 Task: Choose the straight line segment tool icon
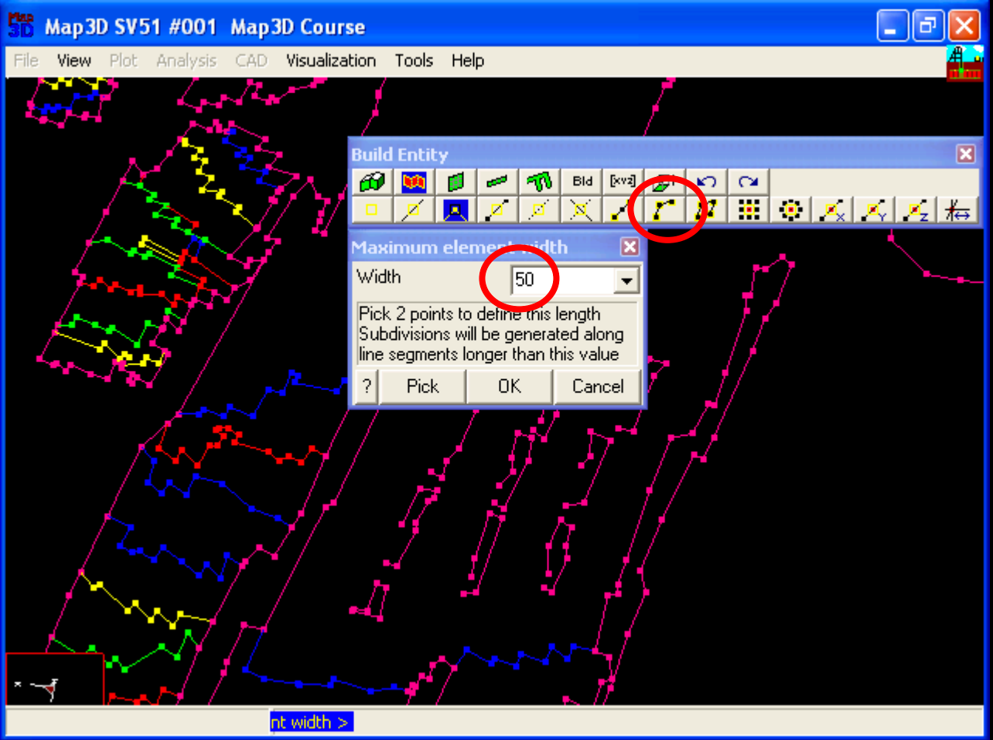[x=621, y=209]
